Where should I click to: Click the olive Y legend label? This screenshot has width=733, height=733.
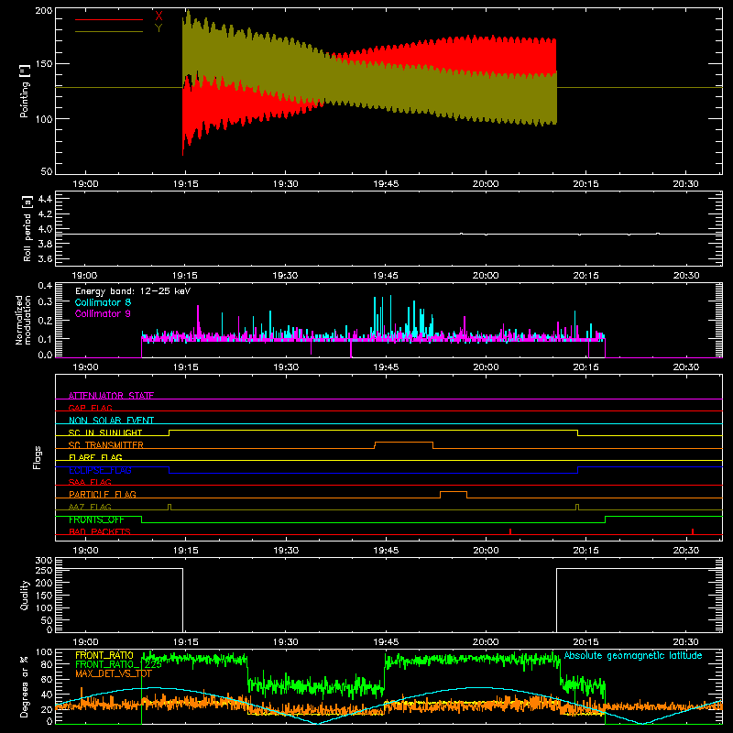[x=159, y=28]
